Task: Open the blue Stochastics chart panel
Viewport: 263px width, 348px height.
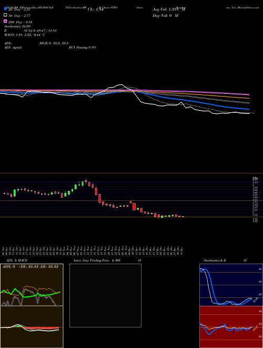Action: point(231,285)
